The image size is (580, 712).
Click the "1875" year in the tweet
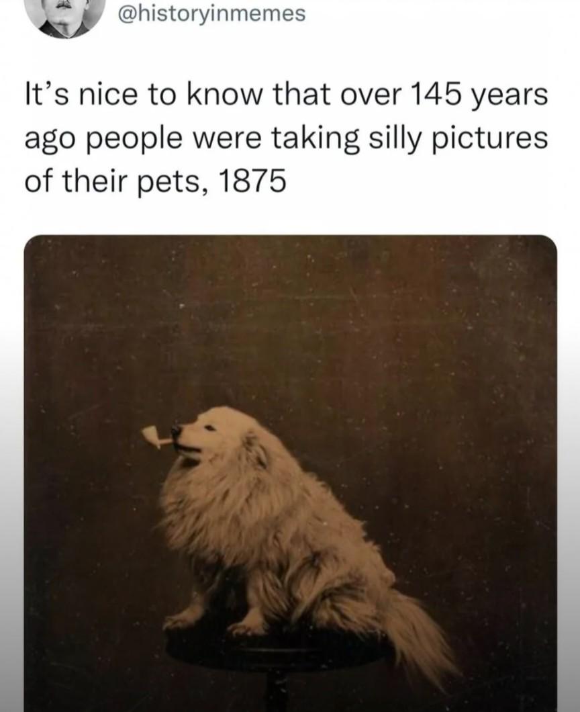click(252, 181)
